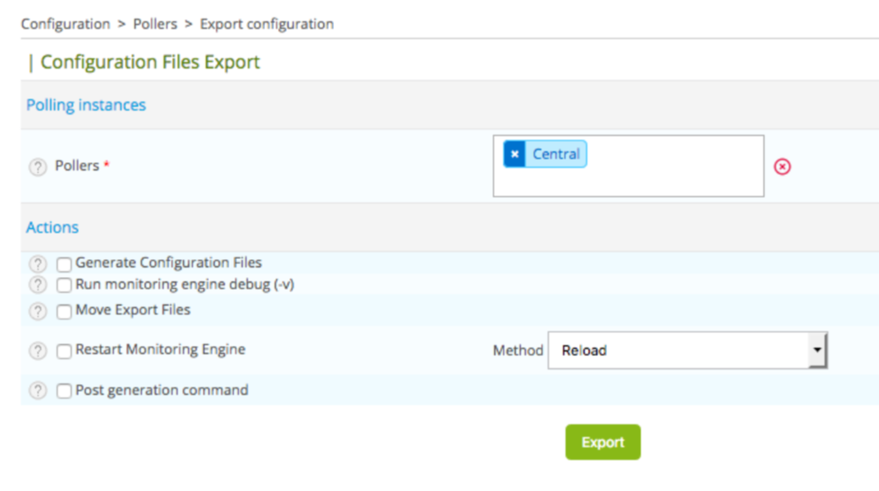The width and height of the screenshot is (879, 491).
Task: Show help for Move Export Files
Action: (x=37, y=311)
